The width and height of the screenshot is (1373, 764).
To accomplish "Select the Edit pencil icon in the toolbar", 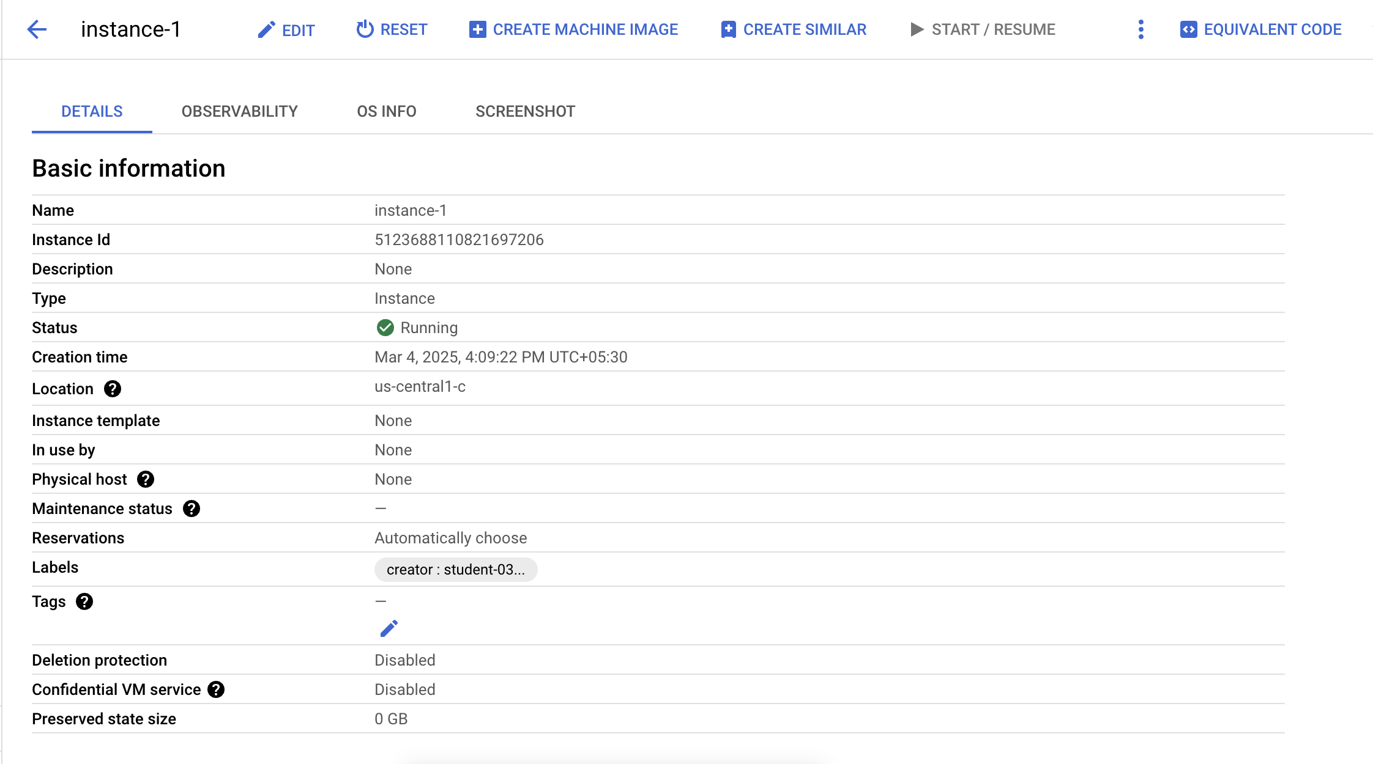I will [x=266, y=29].
